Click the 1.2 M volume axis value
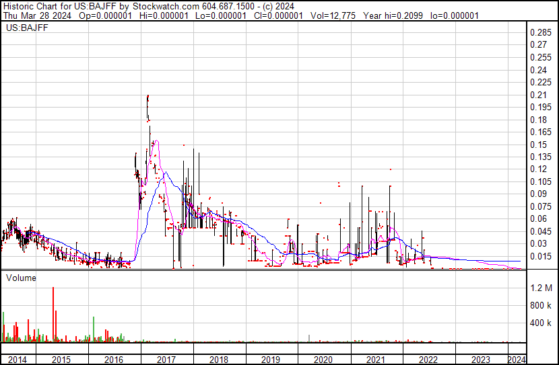The image size is (559, 365). click(x=541, y=288)
